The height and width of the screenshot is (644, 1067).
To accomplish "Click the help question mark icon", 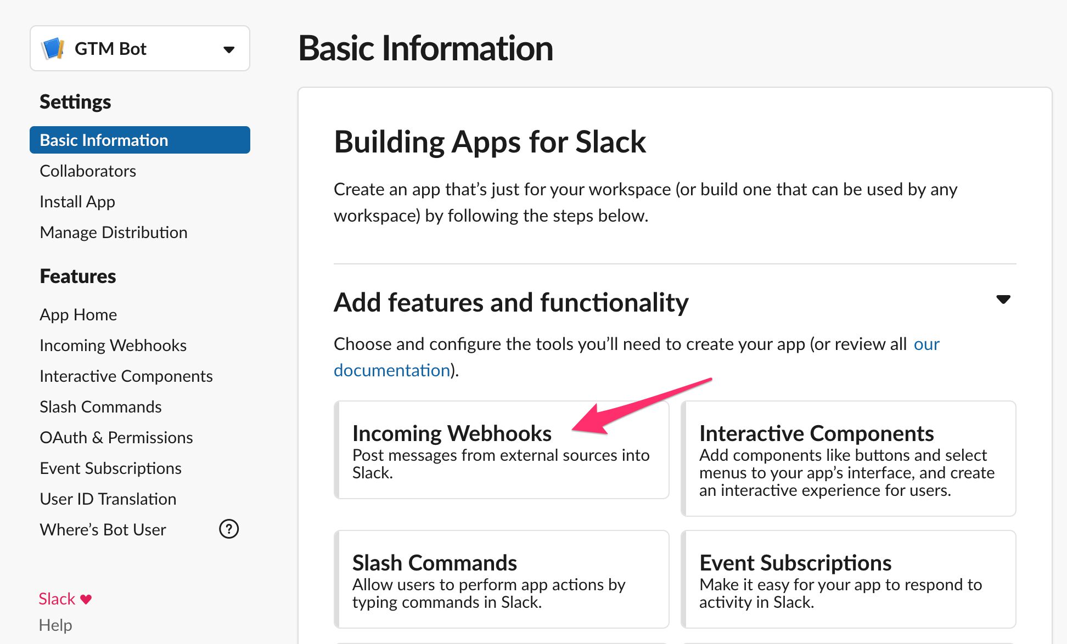I will click(x=229, y=529).
